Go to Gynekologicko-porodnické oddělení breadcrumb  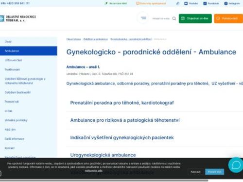tap(131, 39)
